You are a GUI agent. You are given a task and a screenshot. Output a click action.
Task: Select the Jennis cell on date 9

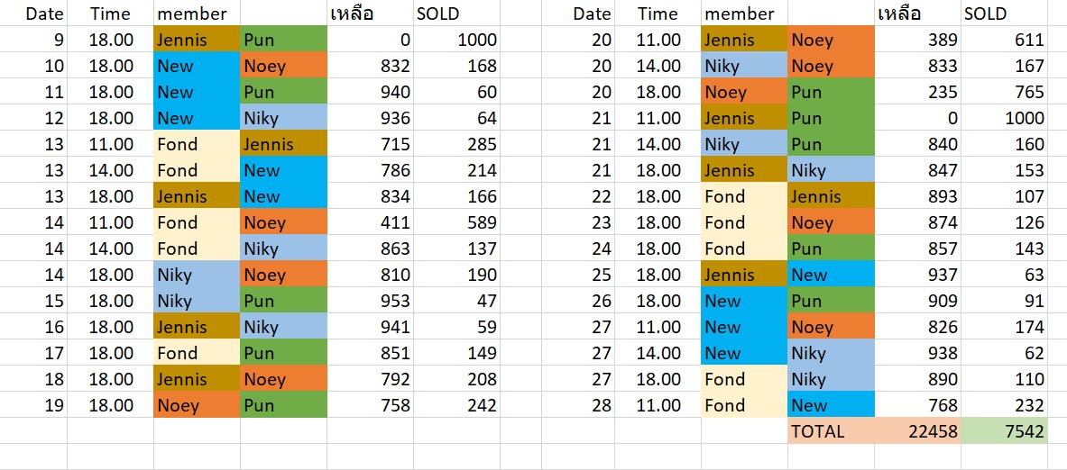(x=197, y=40)
